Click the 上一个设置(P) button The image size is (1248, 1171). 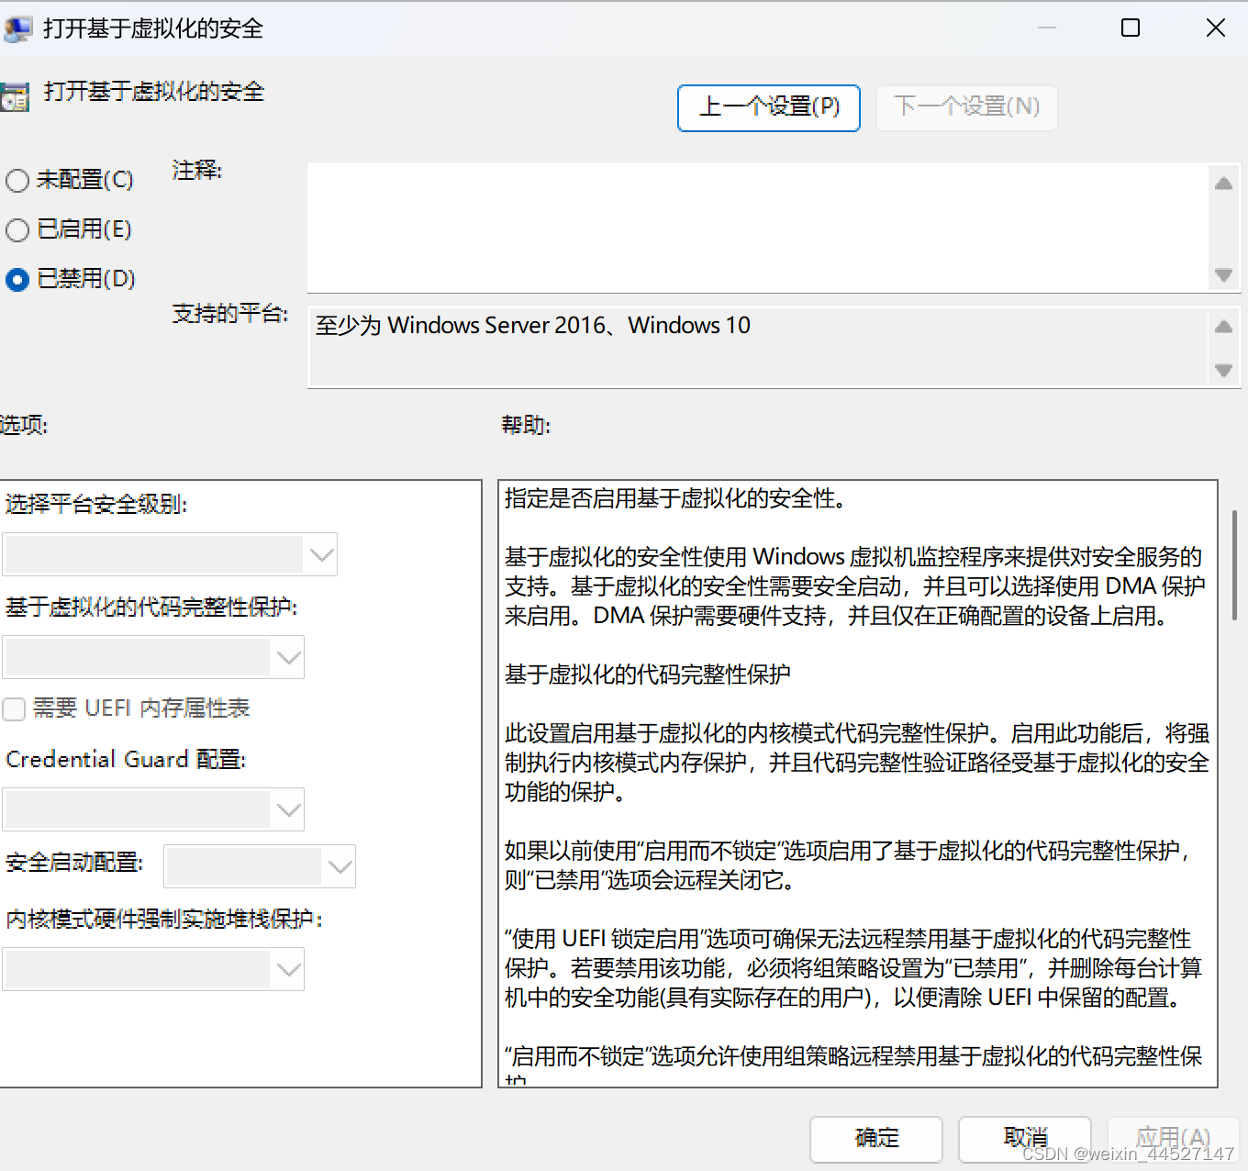768,107
